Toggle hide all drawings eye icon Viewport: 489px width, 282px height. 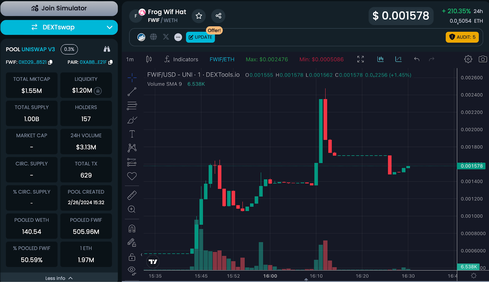(x=132, y=270)
